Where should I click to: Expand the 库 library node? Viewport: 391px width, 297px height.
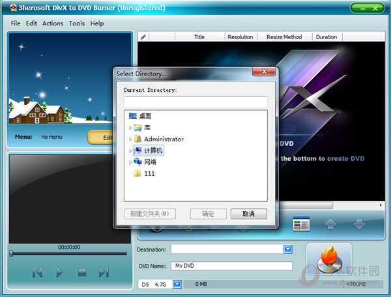click(x=130, y=128)
